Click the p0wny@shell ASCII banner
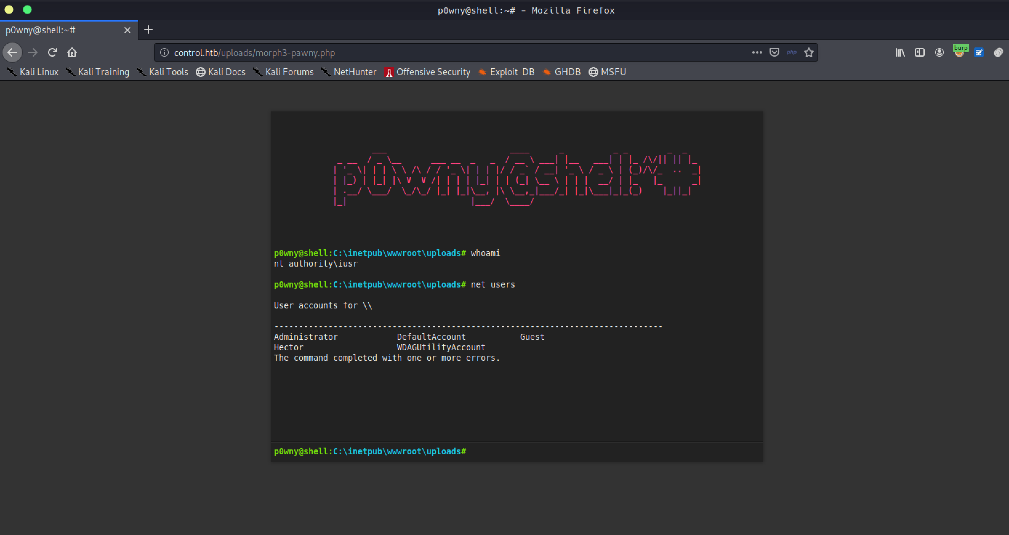 (517, 179)
